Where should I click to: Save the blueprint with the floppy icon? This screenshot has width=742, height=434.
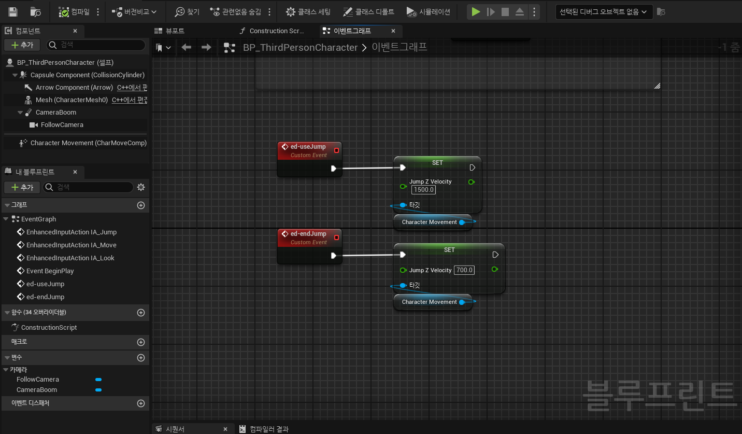click(13, 11)
